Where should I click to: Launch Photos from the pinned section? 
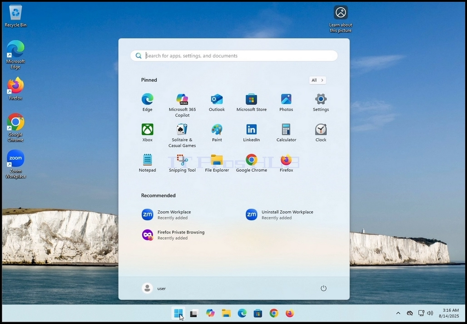286,102
